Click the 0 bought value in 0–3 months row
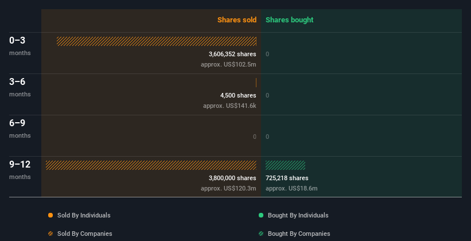This screenshot has height=241, width=471. [267, 54]
